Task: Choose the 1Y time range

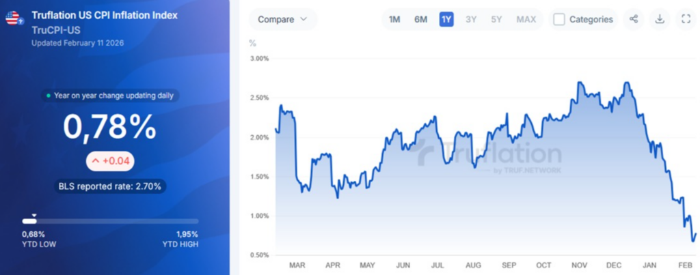Action: [x=446, y=20]
